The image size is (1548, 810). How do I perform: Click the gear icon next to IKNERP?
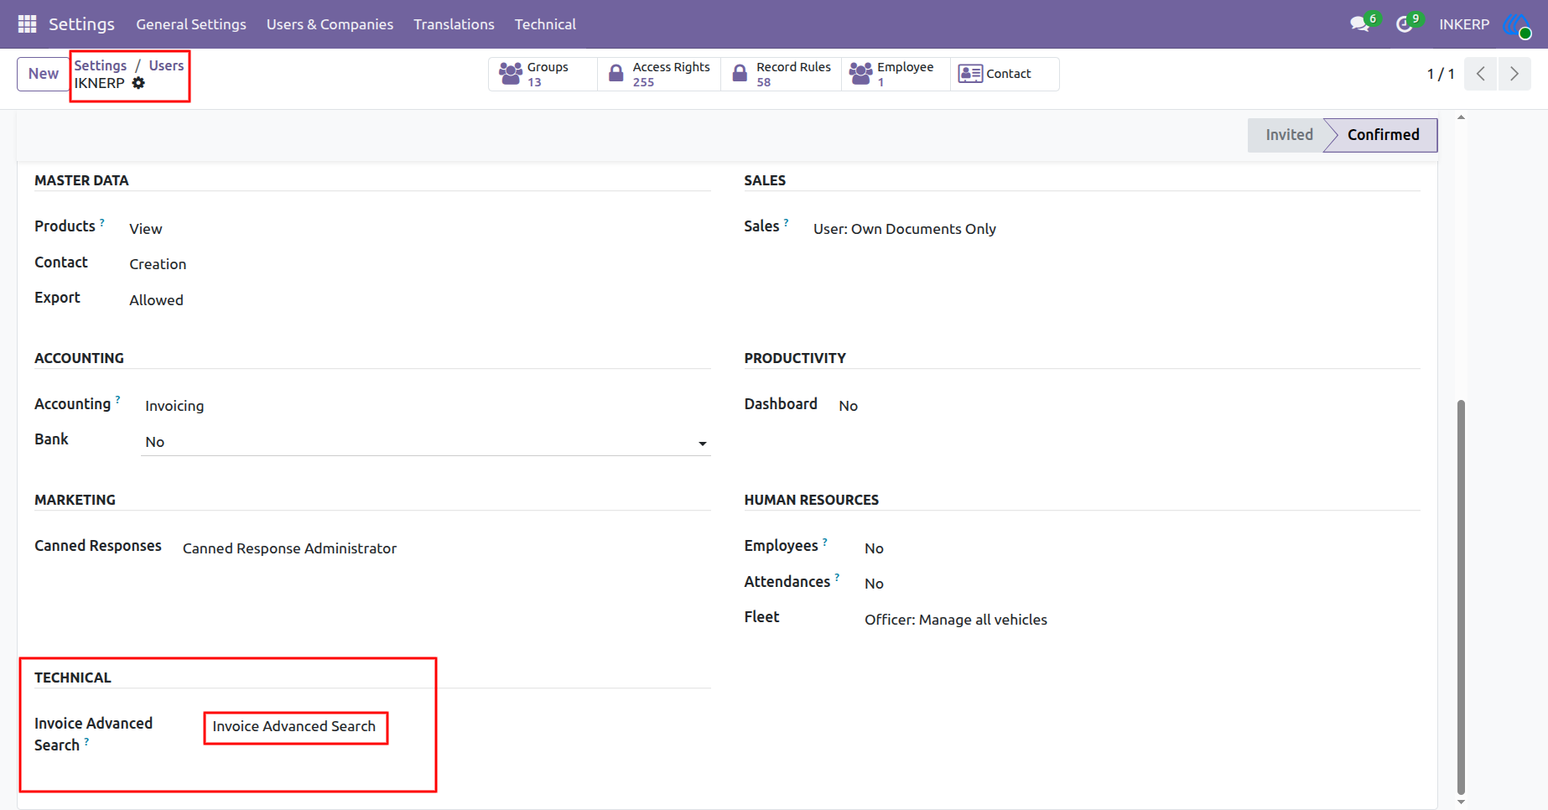[x=138, y=83]
